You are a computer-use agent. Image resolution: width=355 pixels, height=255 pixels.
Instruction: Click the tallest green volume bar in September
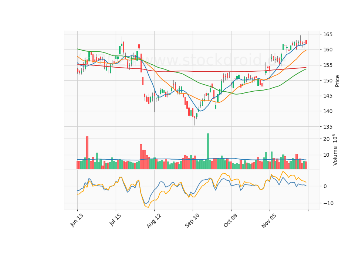pyautogui.click(x=208, y=151)
